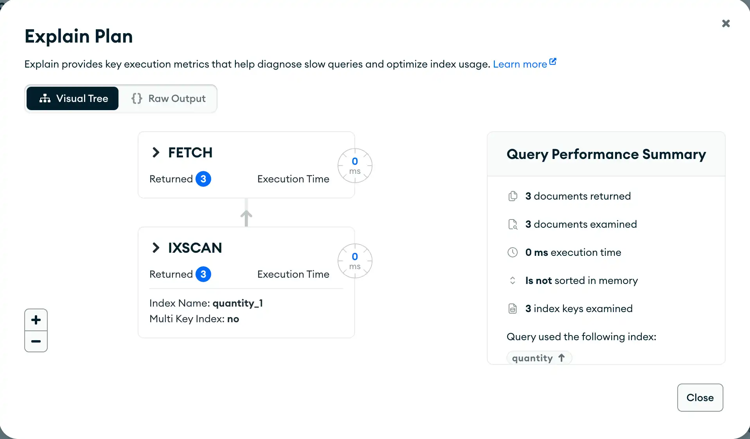
Task: Open the Learn more link
Action: 520,64
